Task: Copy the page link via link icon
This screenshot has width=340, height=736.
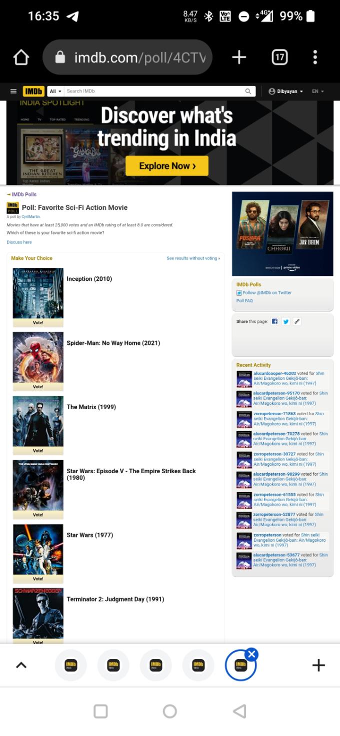Action: (297, 321)
